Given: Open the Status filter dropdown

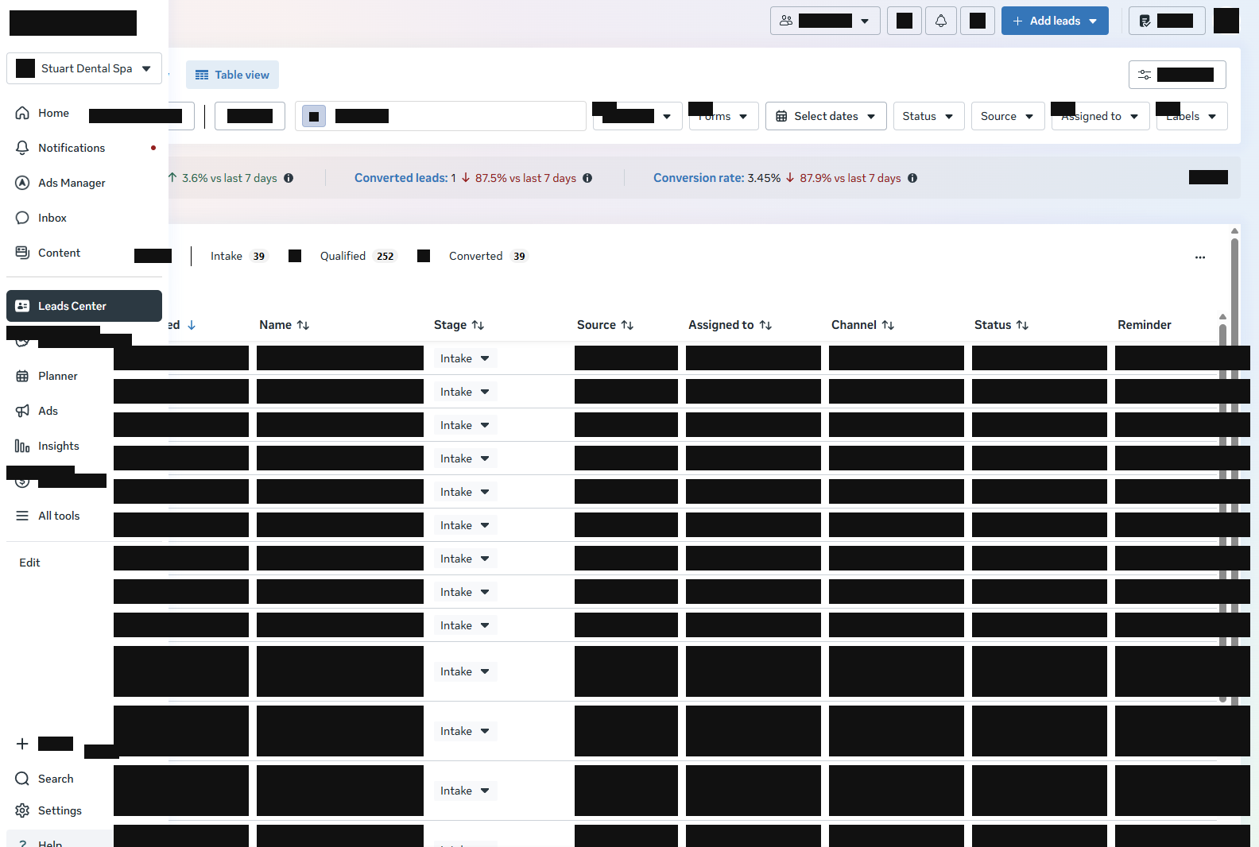Looking at the screenshot, I should [x=928, y=116].
